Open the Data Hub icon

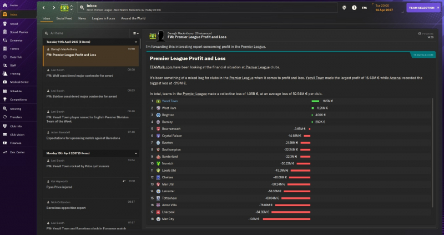pyautogui.click(x=4, y=57)
